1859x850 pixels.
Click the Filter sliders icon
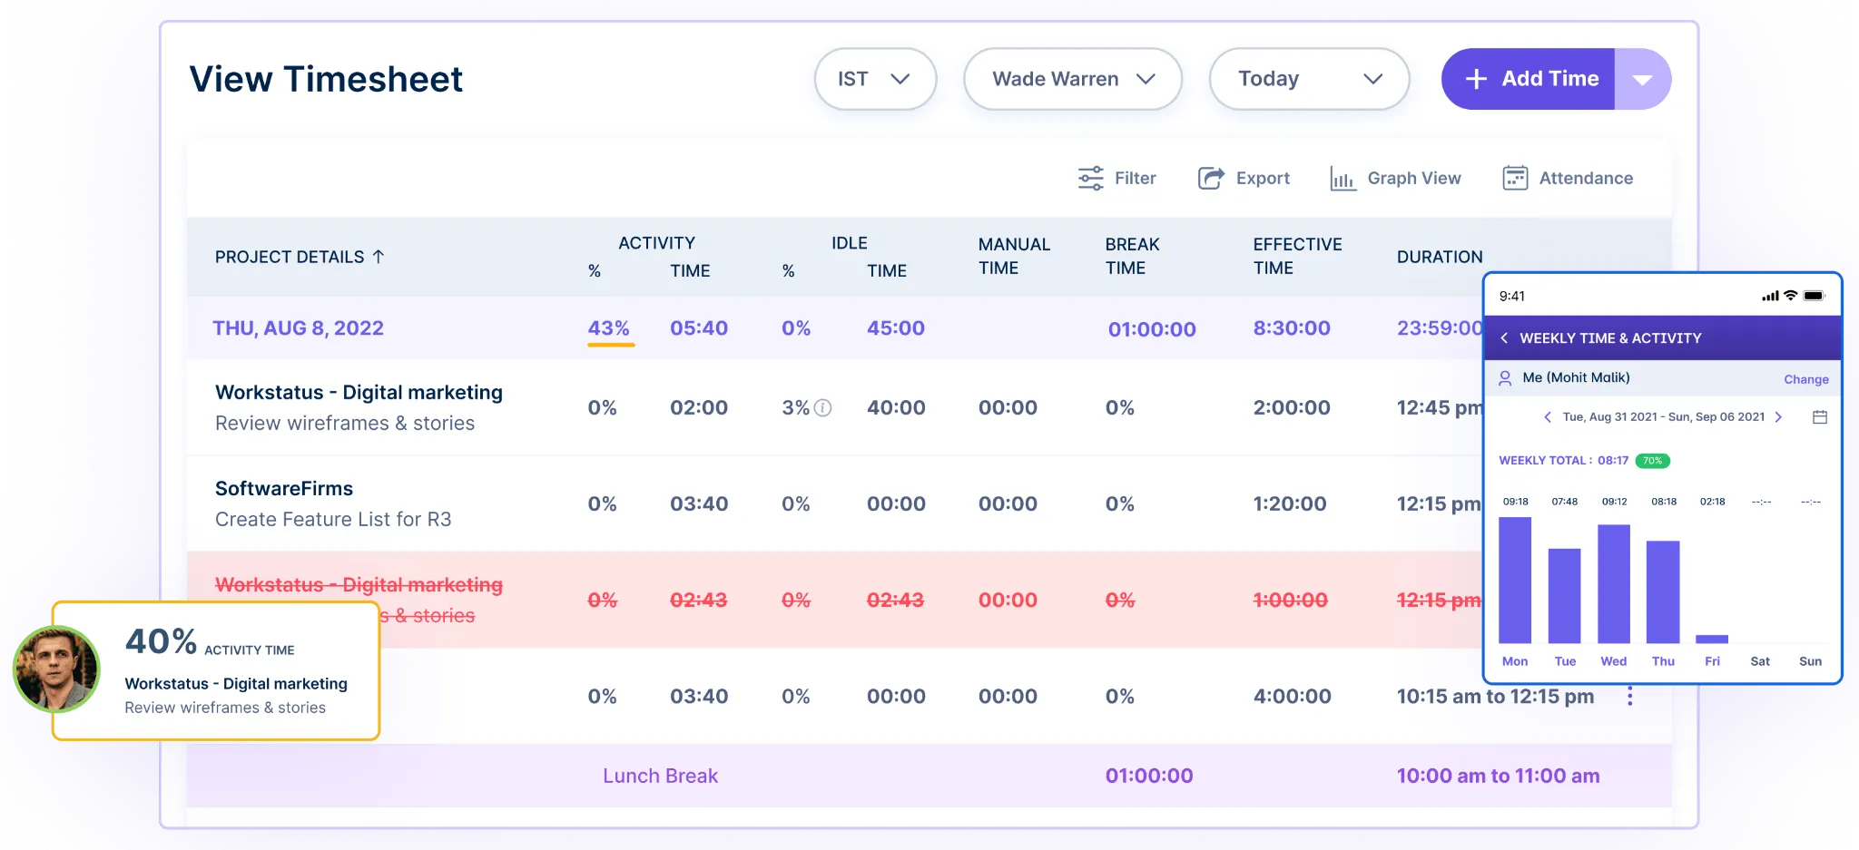pos(1090,178)
